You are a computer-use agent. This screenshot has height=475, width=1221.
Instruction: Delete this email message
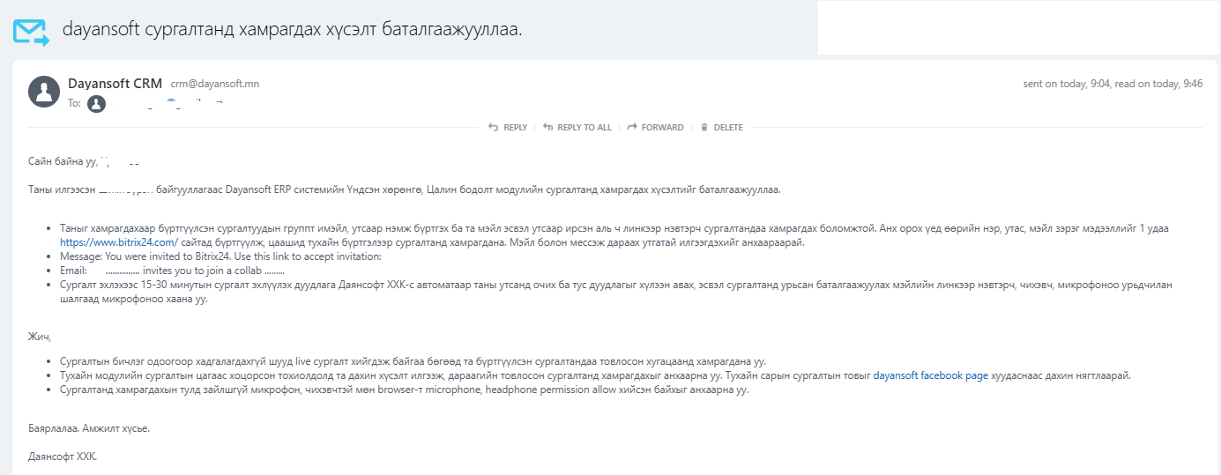click(x=721, y=127)
